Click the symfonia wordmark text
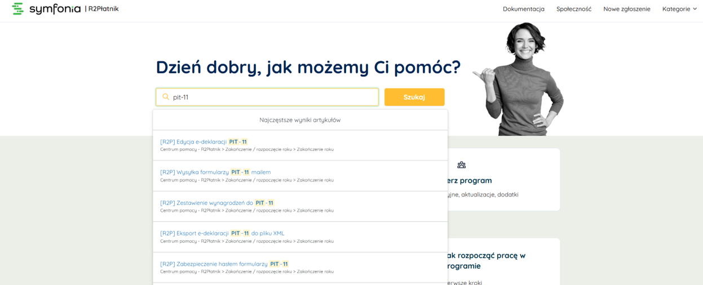 point(55,9)
